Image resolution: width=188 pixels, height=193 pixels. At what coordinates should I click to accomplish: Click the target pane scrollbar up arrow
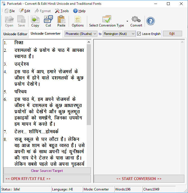(182, 42)
